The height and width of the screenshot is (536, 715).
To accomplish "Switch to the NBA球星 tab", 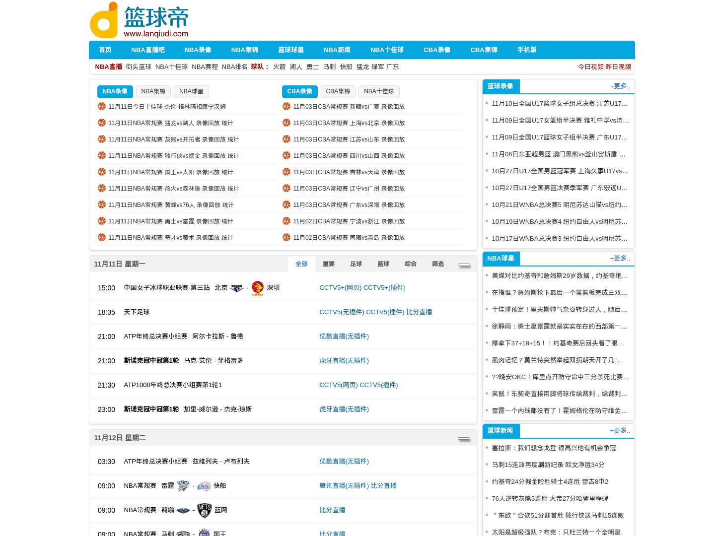I will pyautogui.click(x=191, y=91).
